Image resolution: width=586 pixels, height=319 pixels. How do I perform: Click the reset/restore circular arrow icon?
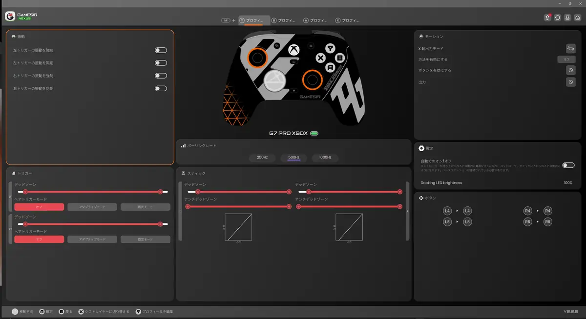(558, 18)
